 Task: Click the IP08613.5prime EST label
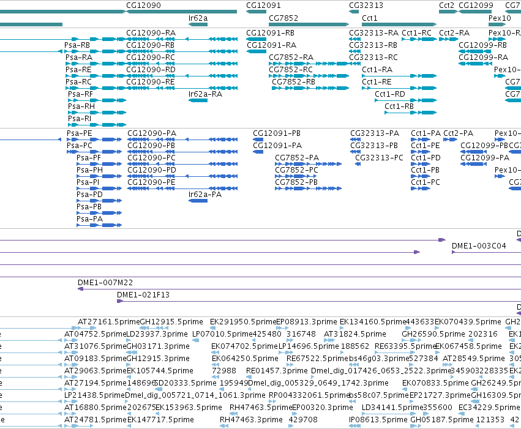coord(378,420)
